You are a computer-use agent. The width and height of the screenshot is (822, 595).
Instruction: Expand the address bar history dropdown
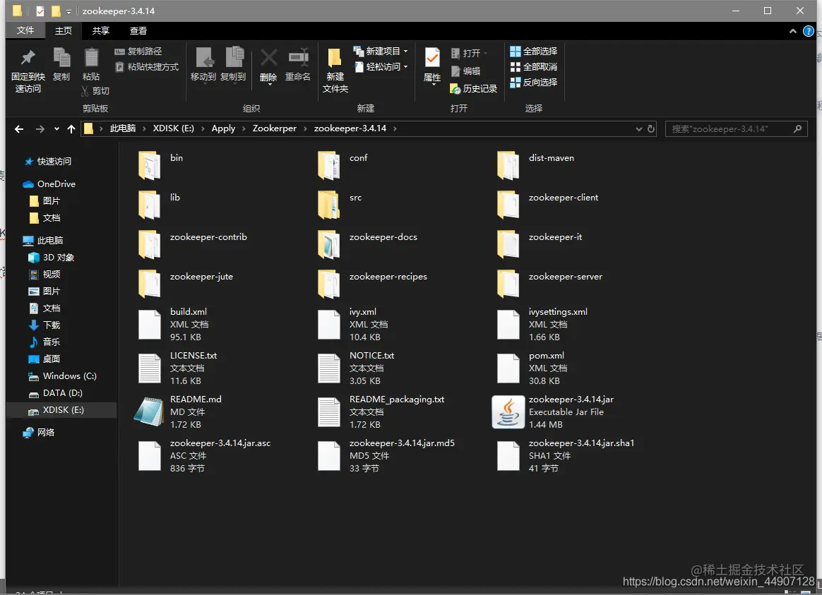(x=638, y=129)
